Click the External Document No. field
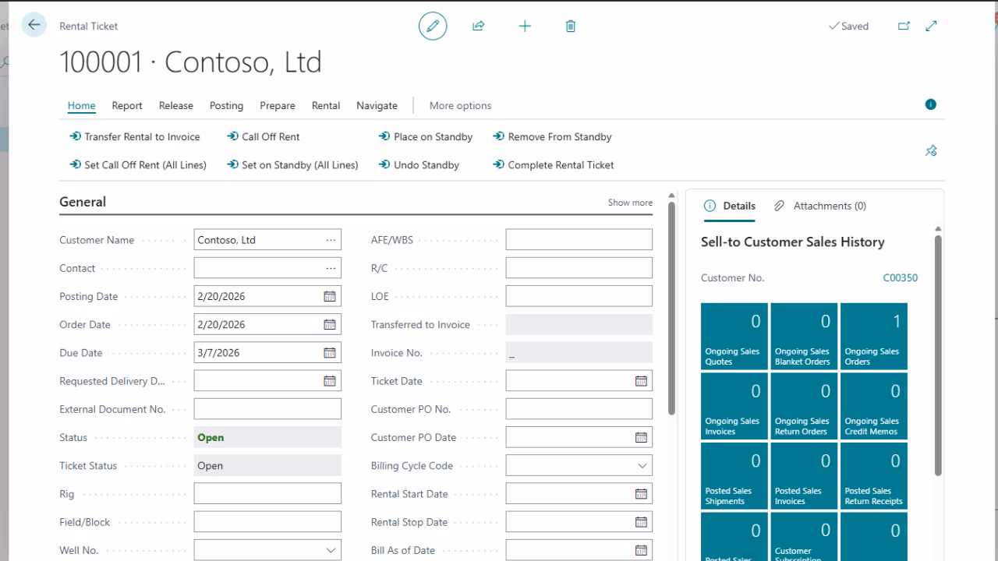This screenshot has height=561, width=998. coord(267,409)
